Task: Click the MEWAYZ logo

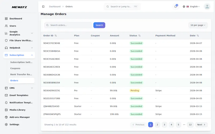Action: click(x=19, y=7)
